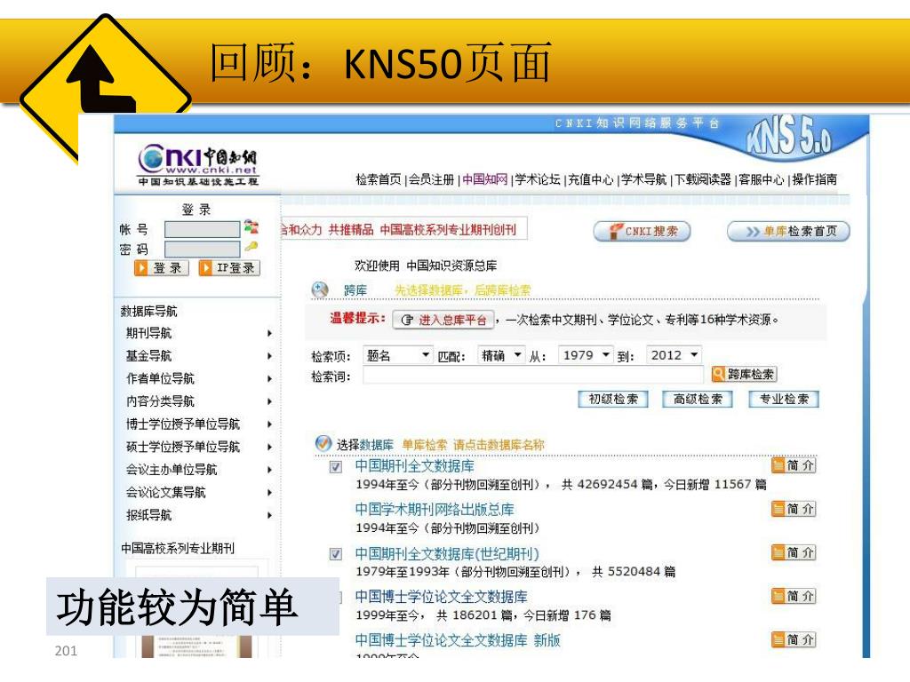This screenshot has height=682, width=910.
Task: Click the user icon beside the account field
Action: click(251, 227)
